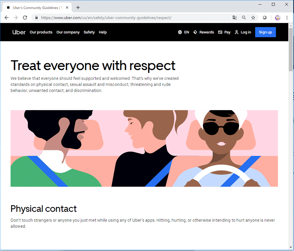
Task: Minimize the browser window
Action: coord(260,4)
